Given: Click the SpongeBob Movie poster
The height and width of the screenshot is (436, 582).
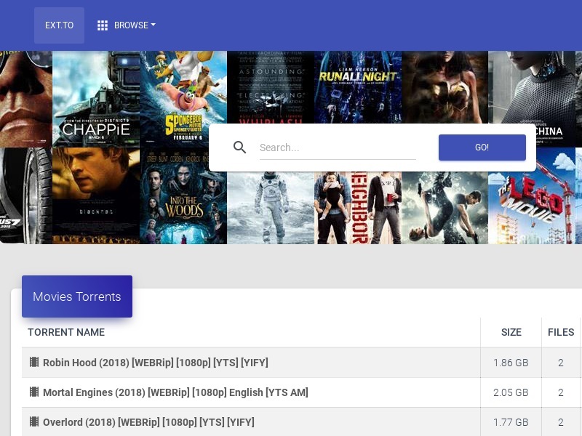Looking at the screenshot, I should [183, 99].
